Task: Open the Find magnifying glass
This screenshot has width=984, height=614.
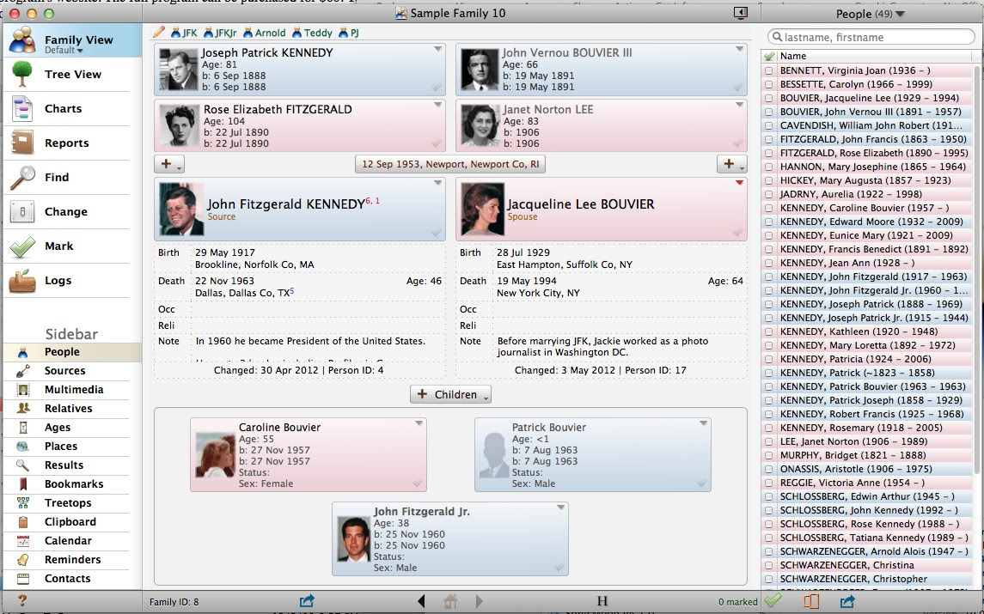Action: click(22, 178)
